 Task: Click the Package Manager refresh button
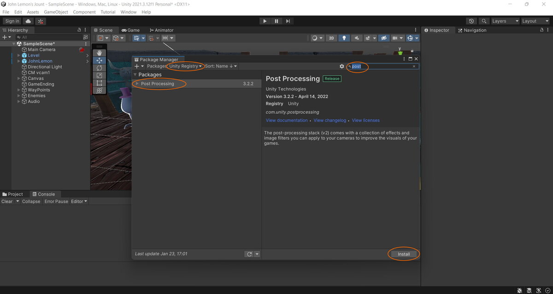coord(249,254)
